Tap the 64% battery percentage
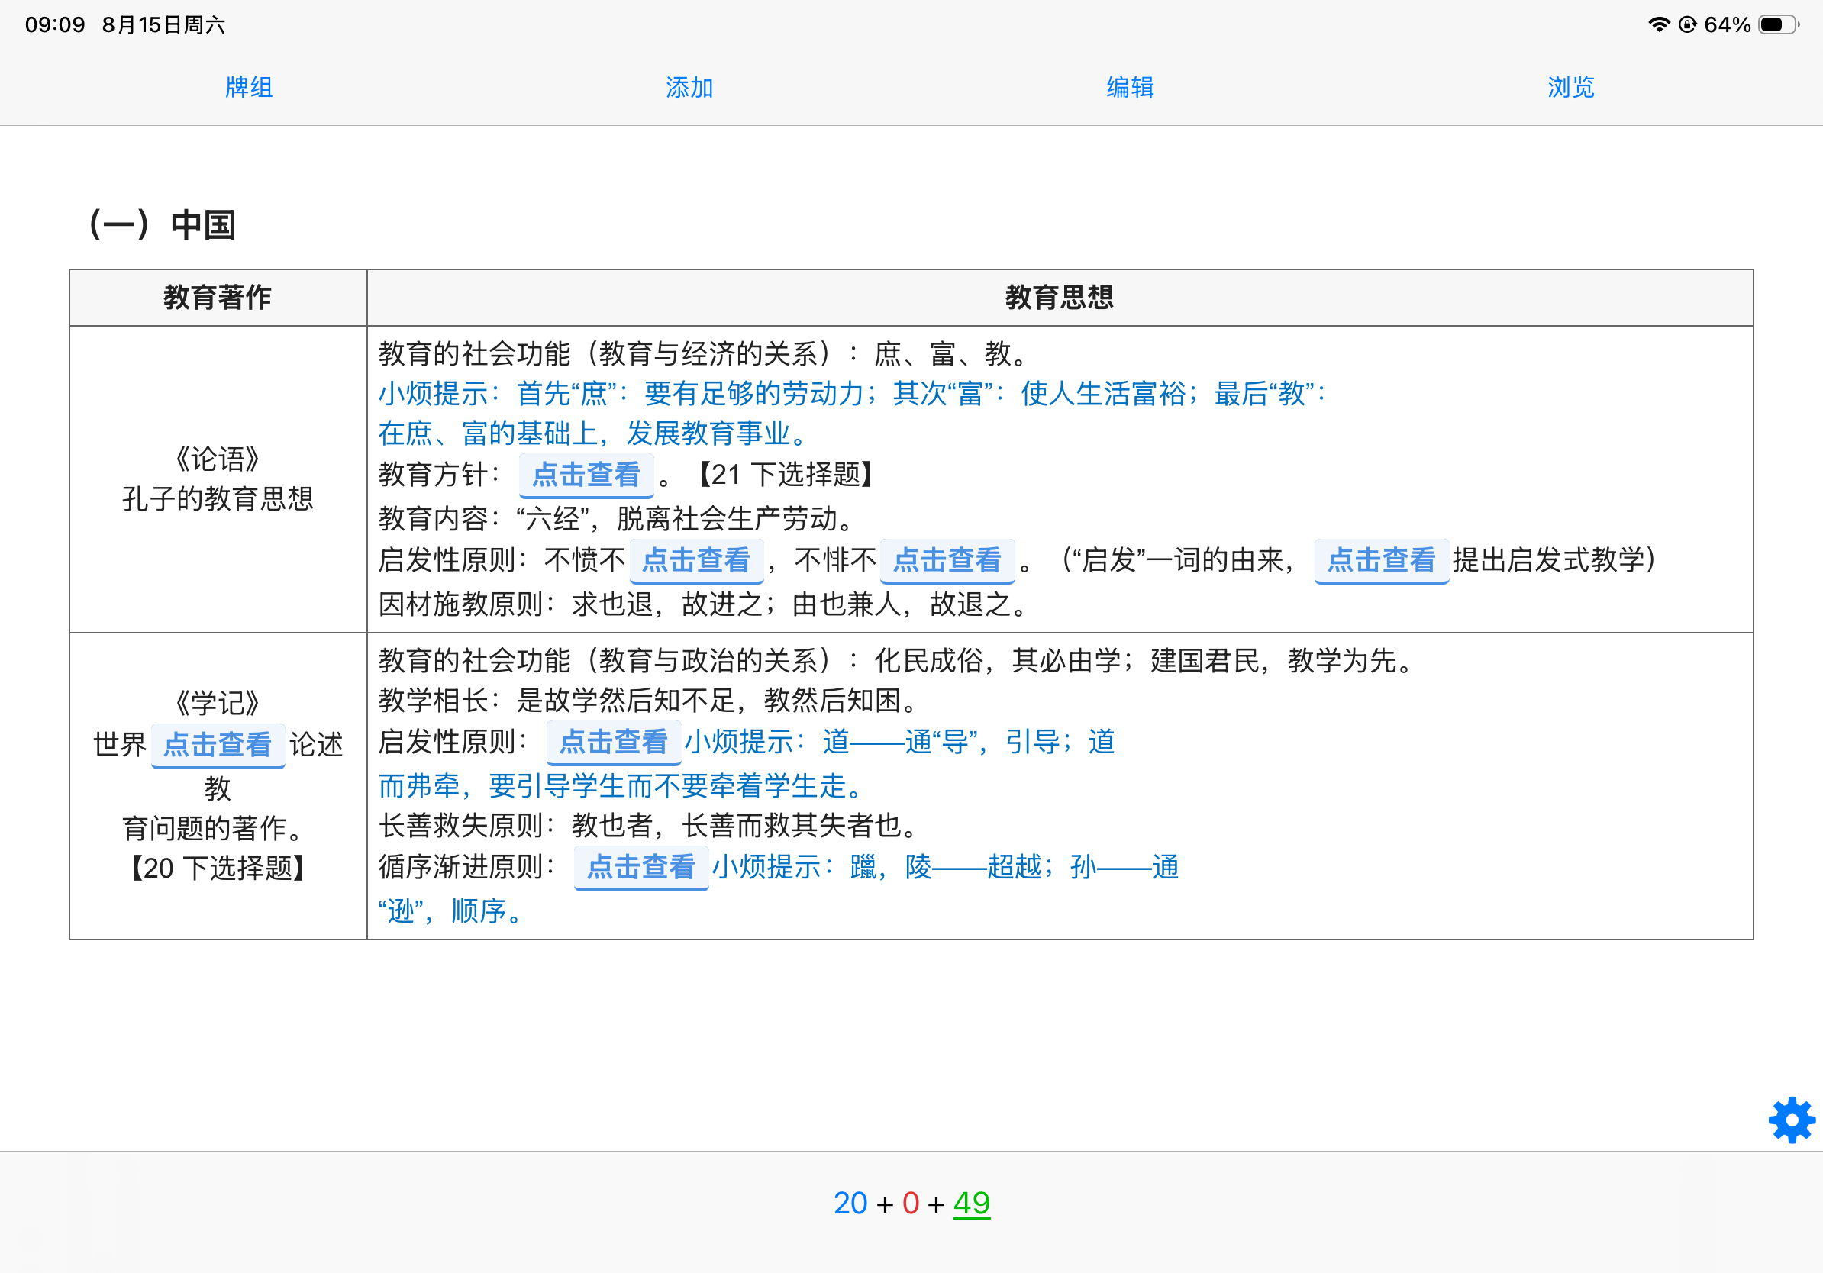Viewport: 1823px width, 1273px height. [x=1727, y=24]
